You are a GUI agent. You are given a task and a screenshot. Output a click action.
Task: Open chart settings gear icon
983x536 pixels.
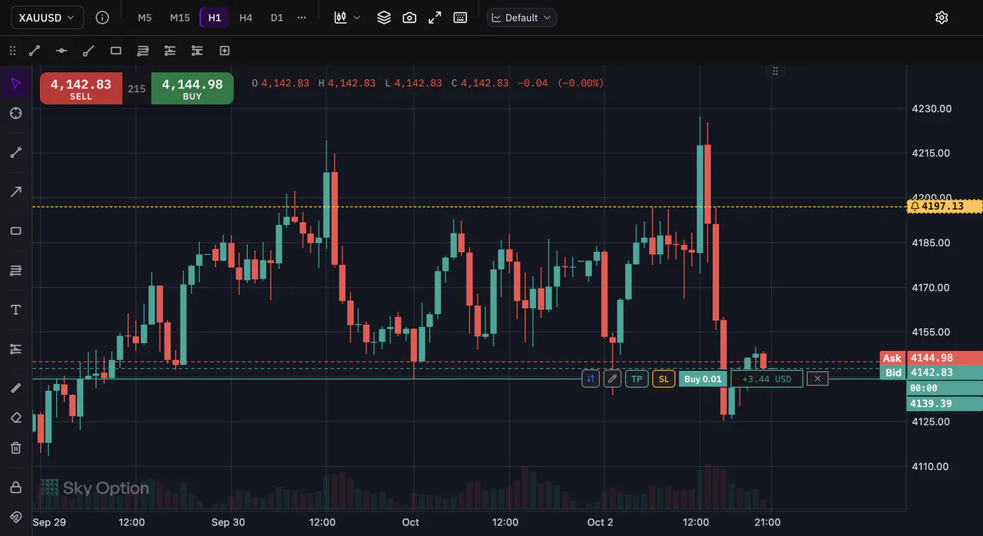coord(942,17)
